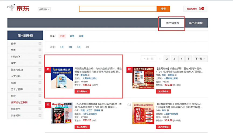
Task: Expand the 计算机与互联网 plus icon
Action: (x=40, y=102)
